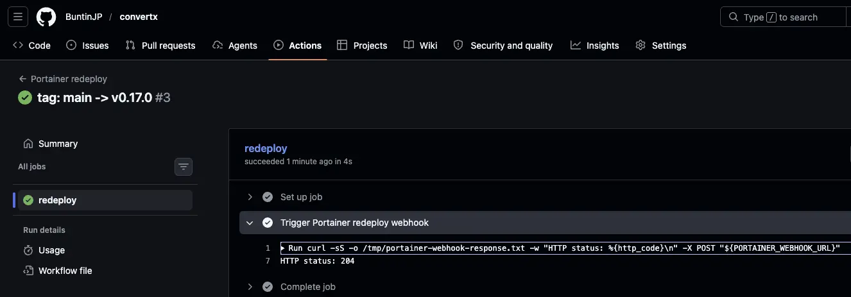Click log line number 7
This screenshot has width=851, height=297.
coord(268,261)
